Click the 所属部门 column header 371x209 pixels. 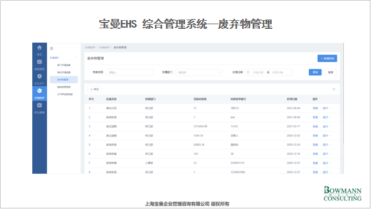click(x=150, y=99)
